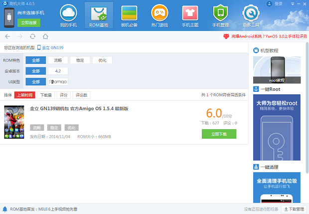Click the gray 优化 tag on ROM
Viewport: 309px width, 214px height.
(x=72, y=128)
